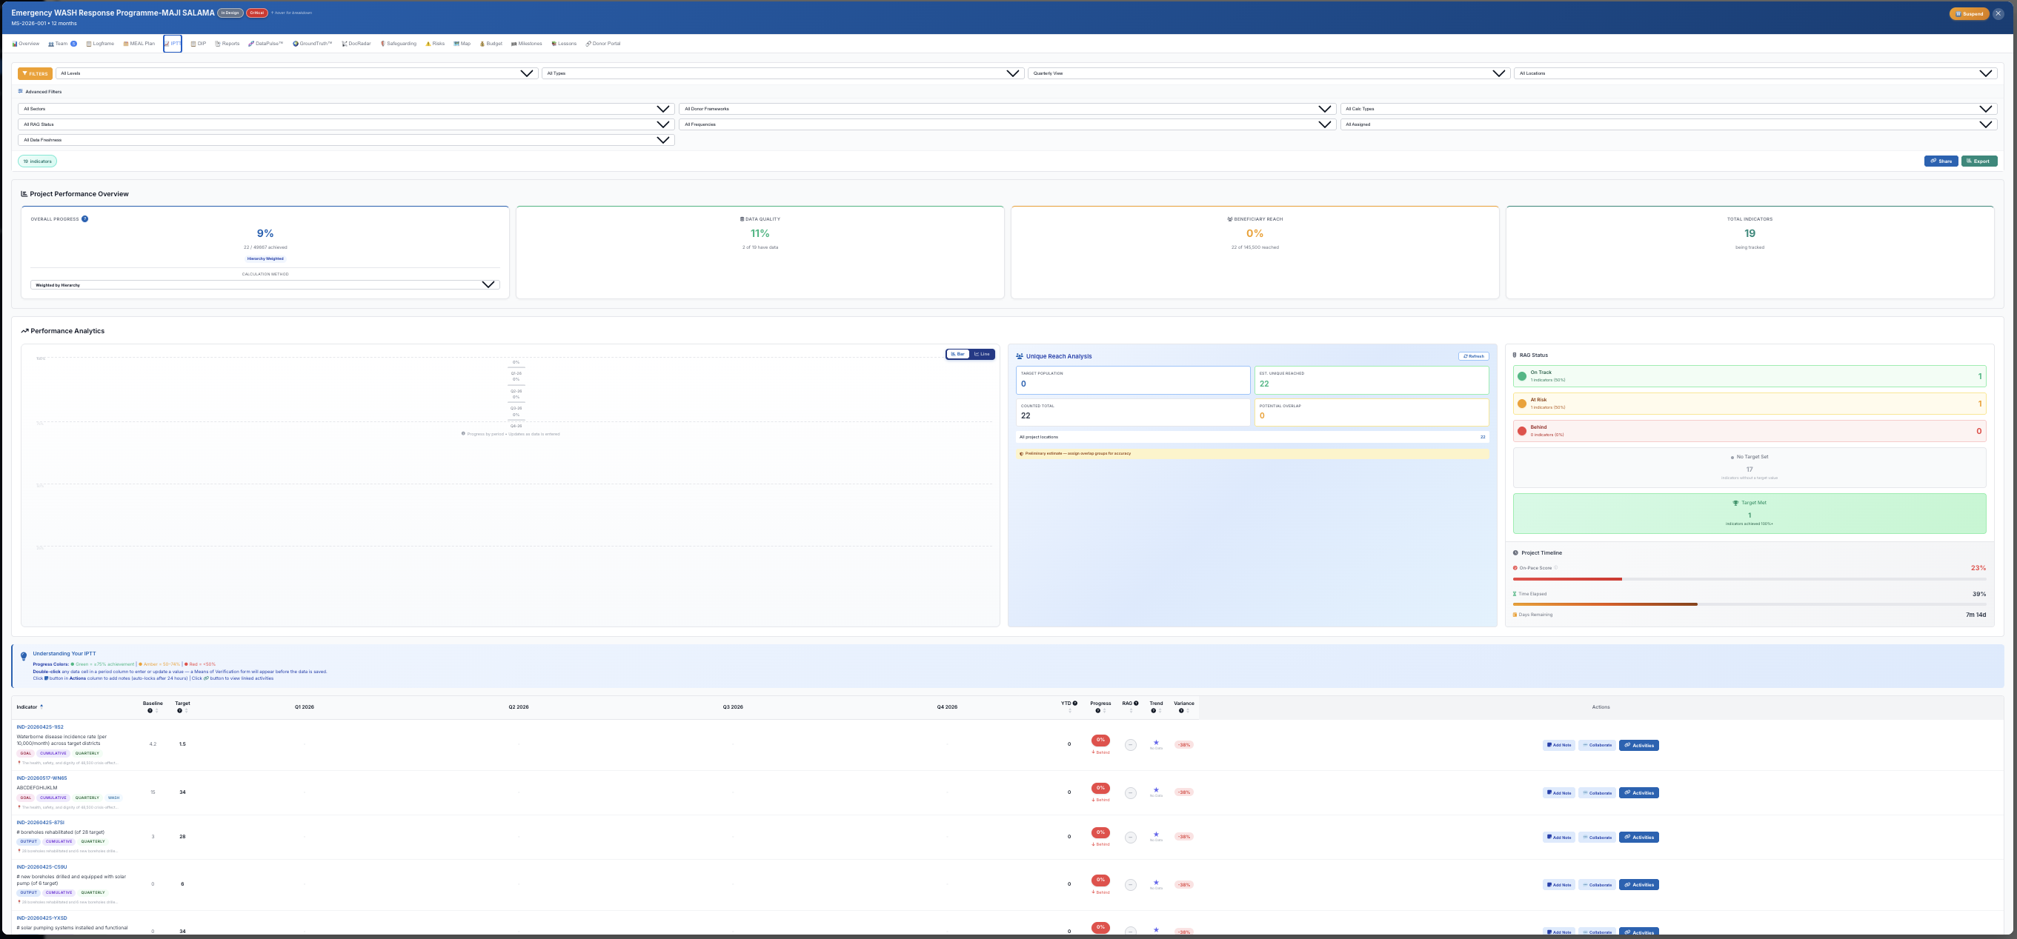
Task: Click the Export button
Action: (1978, 161)
